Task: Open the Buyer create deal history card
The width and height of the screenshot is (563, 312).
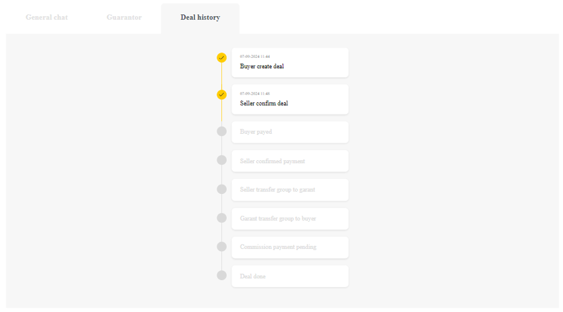Action: point(290,63)
